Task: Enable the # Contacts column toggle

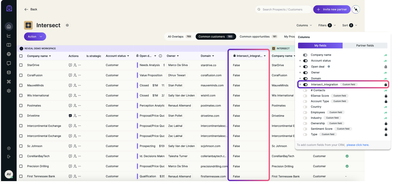Action: pos(305,90)
